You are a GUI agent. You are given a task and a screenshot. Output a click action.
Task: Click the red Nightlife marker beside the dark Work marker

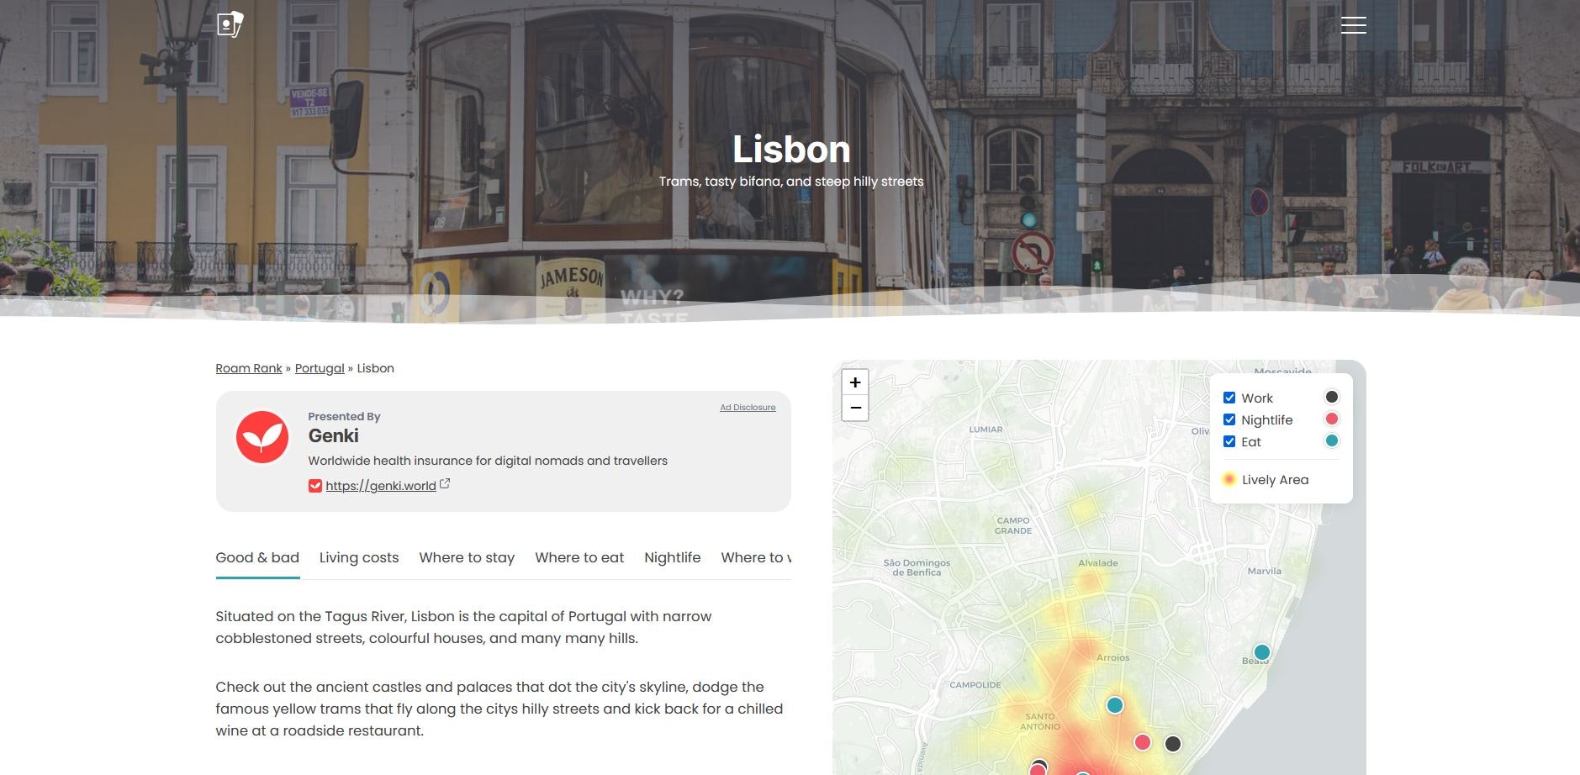coord(1143,742)
